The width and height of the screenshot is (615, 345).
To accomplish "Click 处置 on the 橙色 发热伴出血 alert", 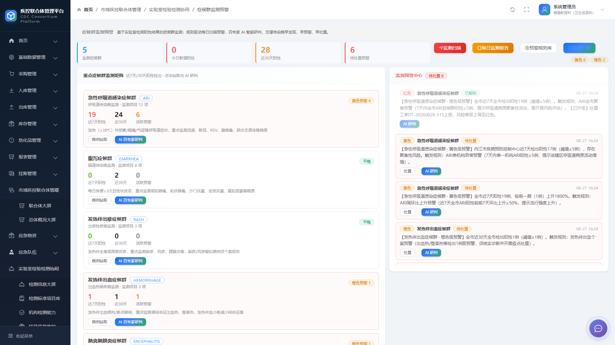I will tap(407, 253).
